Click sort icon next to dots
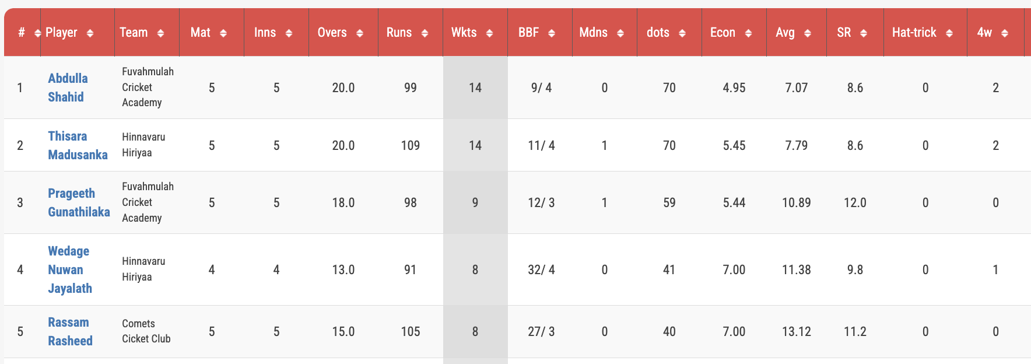The image size is (1031, 364). point(682,33)
